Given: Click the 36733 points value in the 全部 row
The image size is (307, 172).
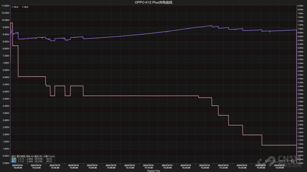Looking at the screenshot, I should [49, 159].
